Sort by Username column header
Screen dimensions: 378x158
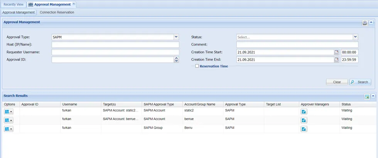(81, 105)
